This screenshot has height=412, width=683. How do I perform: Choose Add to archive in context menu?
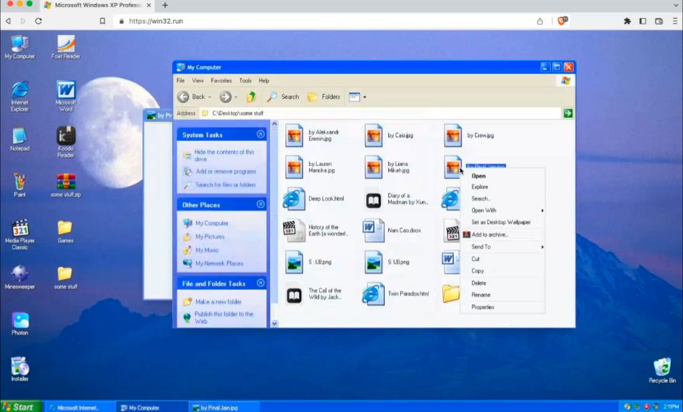click(502, 234)
